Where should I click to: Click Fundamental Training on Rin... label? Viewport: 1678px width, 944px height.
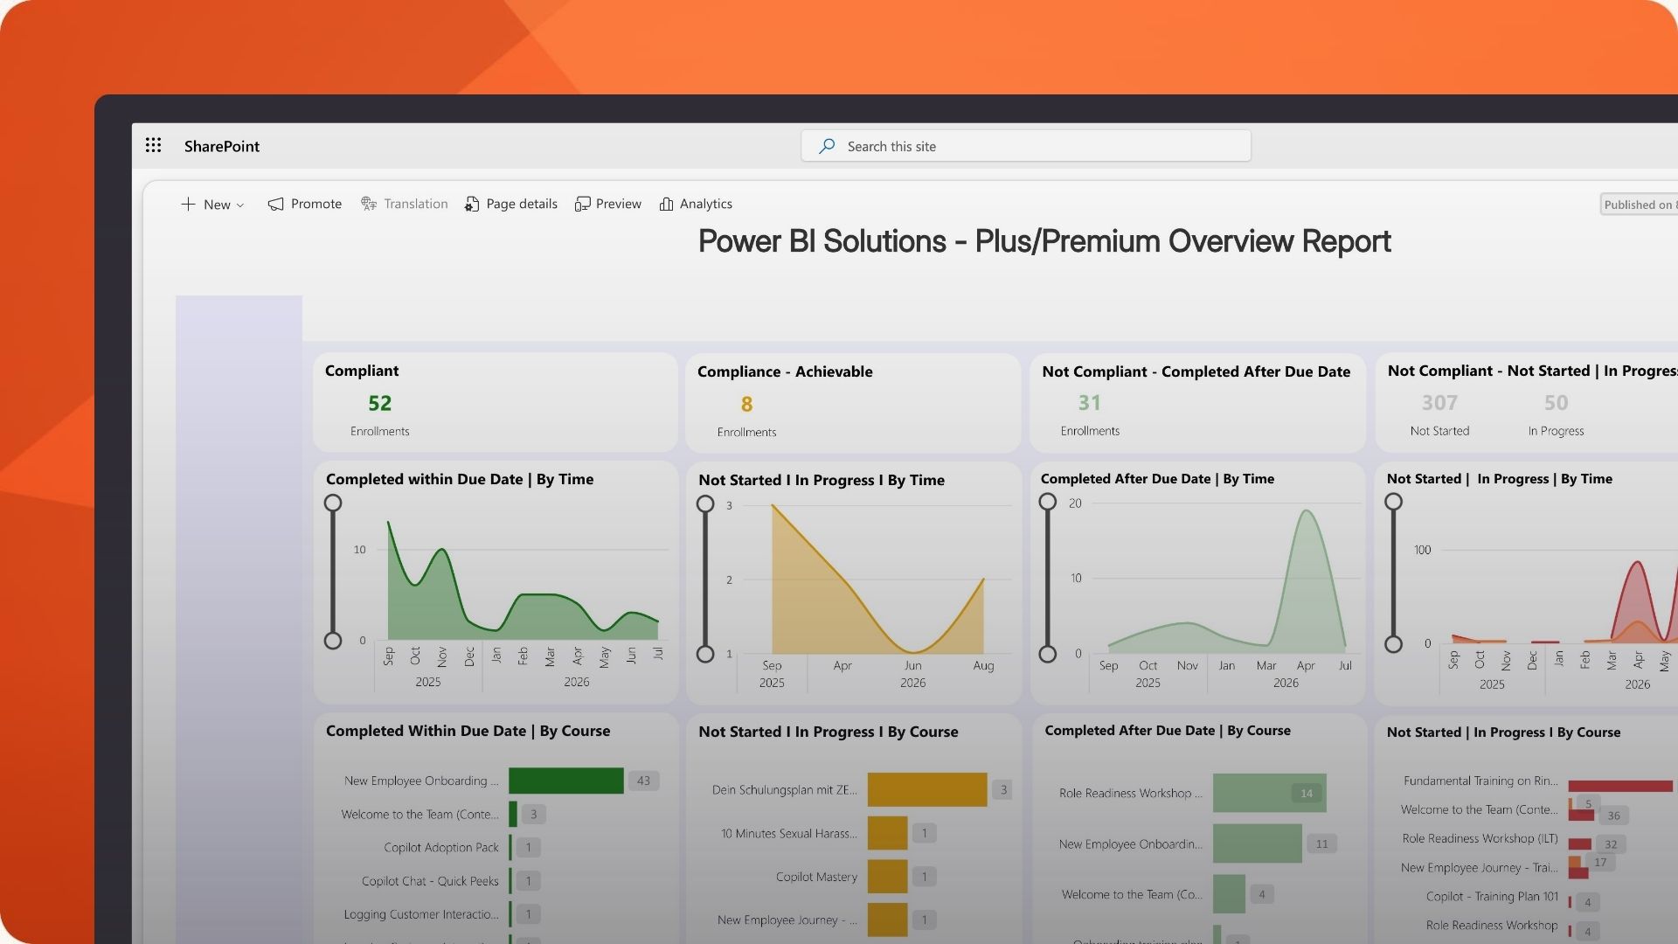(1480, 781)
